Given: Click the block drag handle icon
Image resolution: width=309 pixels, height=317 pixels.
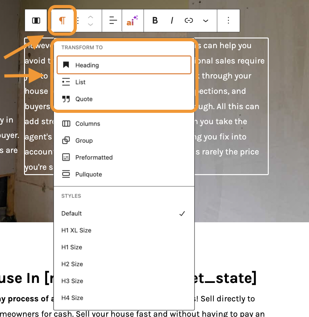Looking at the screenshot, I should [x=78, y=20].
